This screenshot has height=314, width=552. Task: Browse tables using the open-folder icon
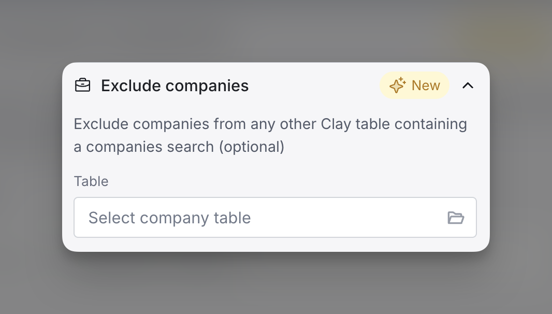(456, 218)
